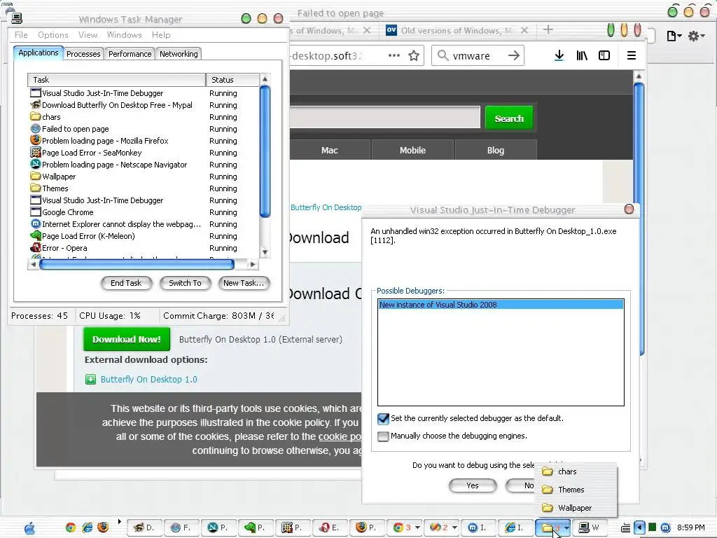The image size is (717, 538).
Task: Switch to the 'F.' Failed page taskbar button
Action: pyautogui.click(x=181, y=527)
